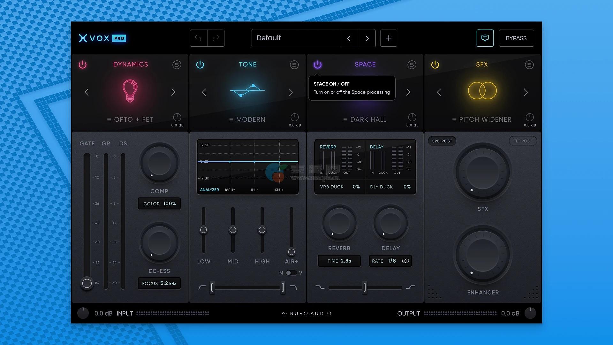The width and height of the screenshot is (613, 345).
Task: Click the SPC POST button
Action: (x=442, y=141)
